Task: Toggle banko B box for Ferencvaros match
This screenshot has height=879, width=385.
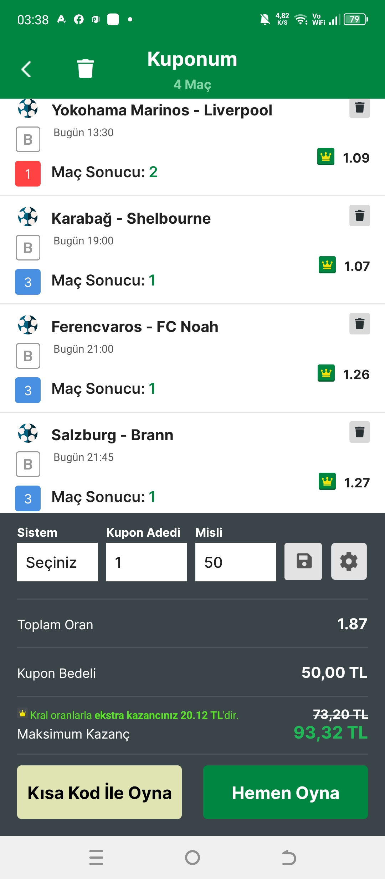Action: (28, 356)
